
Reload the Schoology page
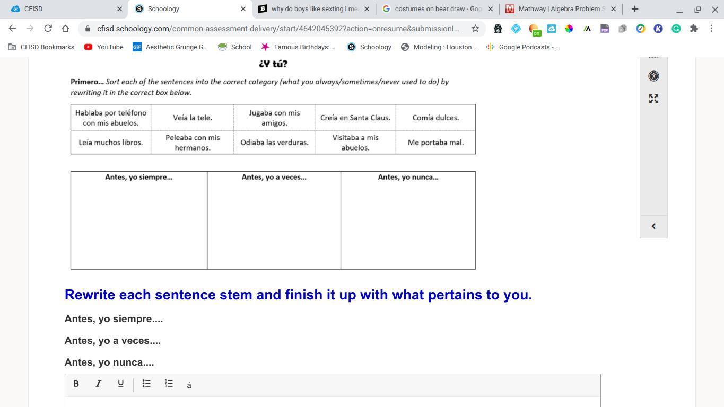48,29
